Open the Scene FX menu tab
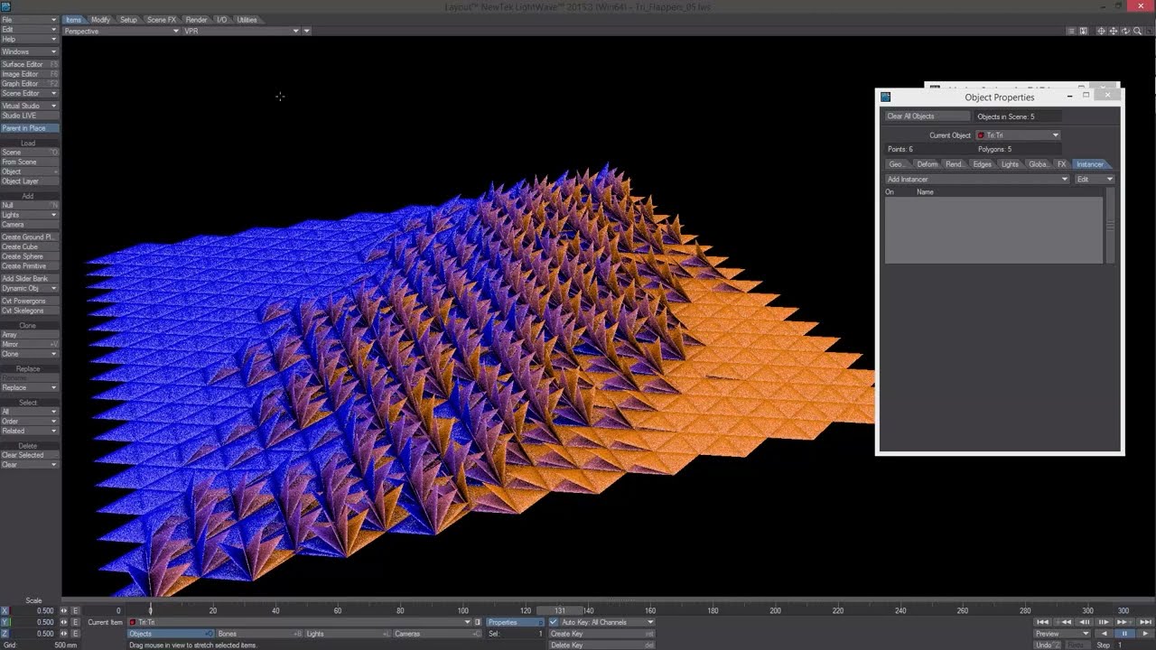The image size is (1156, 650). (x=162, y=20)
